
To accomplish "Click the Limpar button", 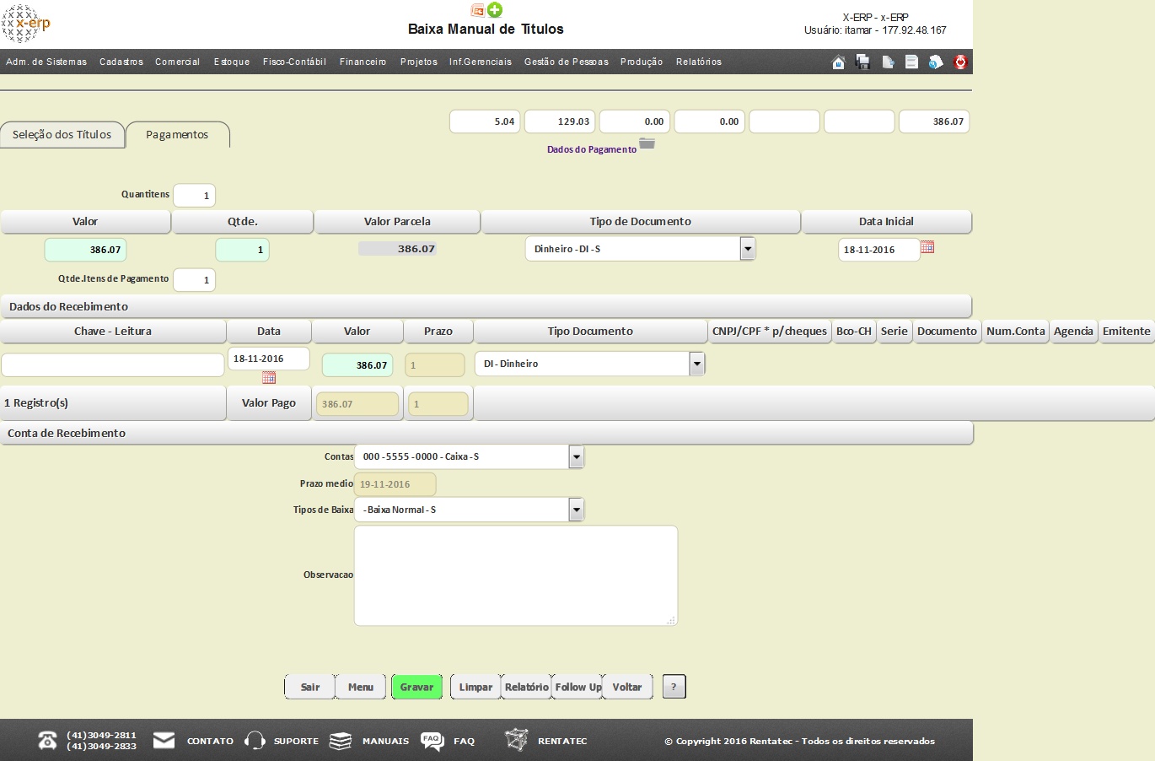I will (475, 687).
